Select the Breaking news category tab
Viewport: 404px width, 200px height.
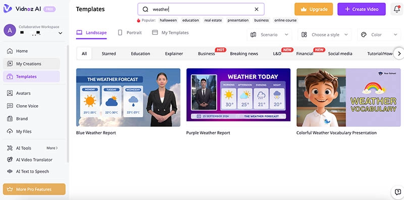(x=244, y=54)
